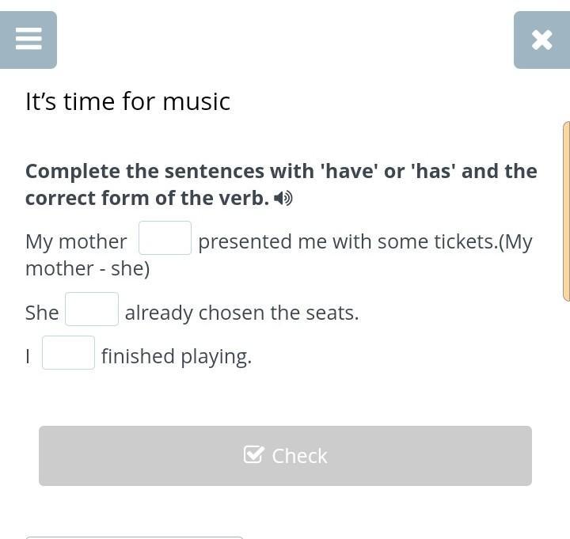Click the words "My mother" starting sentence one
This screenshot has height=539, width=570.
tap(76, 242)
